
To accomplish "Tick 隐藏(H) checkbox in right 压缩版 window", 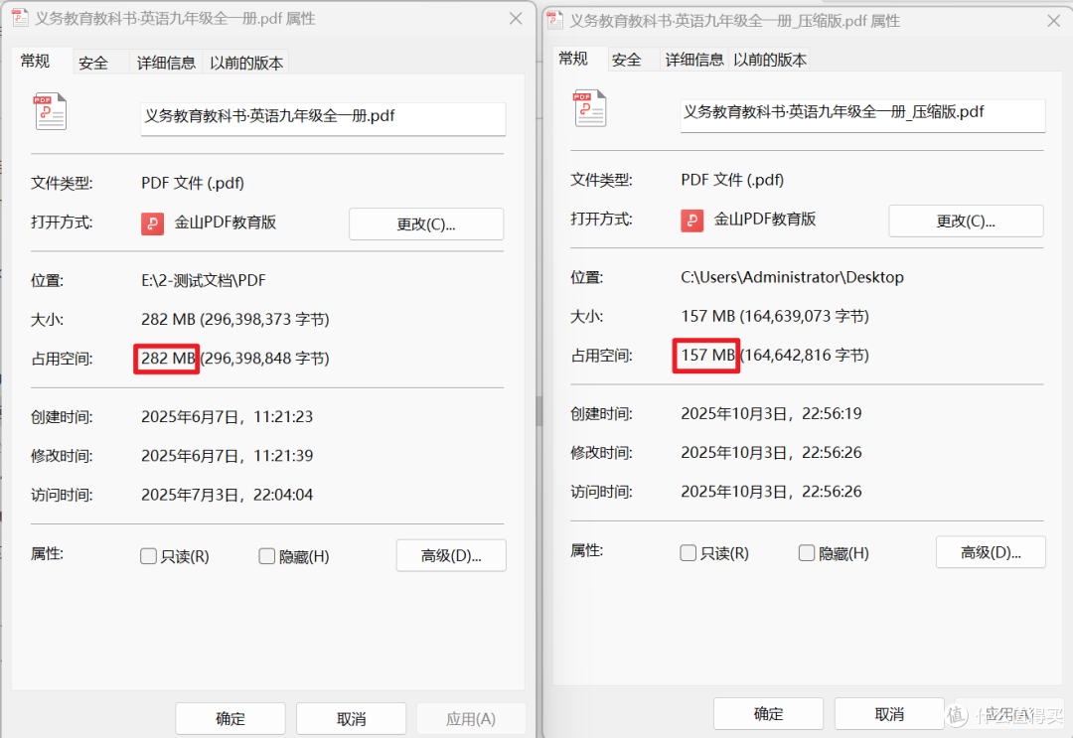I will (807, 552).
